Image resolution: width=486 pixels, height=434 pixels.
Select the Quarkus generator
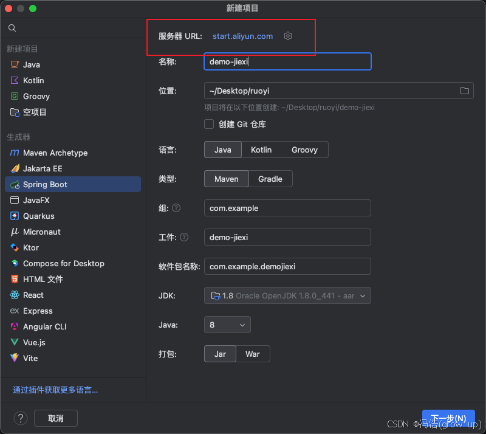(x=73, y=216)
